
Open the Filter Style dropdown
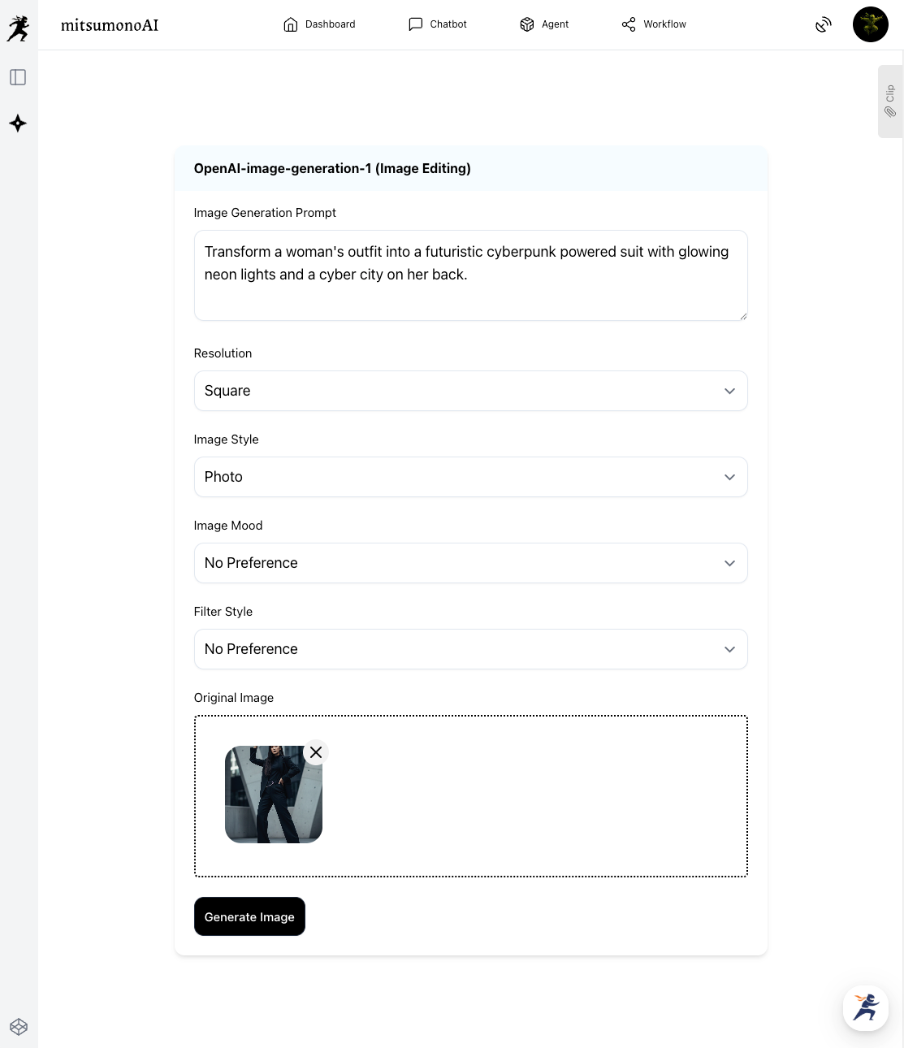pyautogui.click(x=470, y=649)
